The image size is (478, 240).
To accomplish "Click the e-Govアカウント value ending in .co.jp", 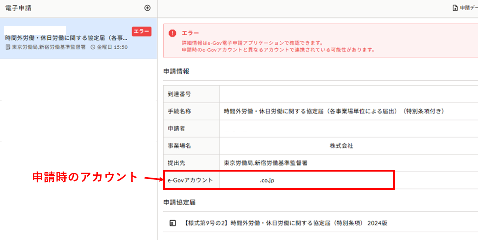I will [x=267, y=180].
